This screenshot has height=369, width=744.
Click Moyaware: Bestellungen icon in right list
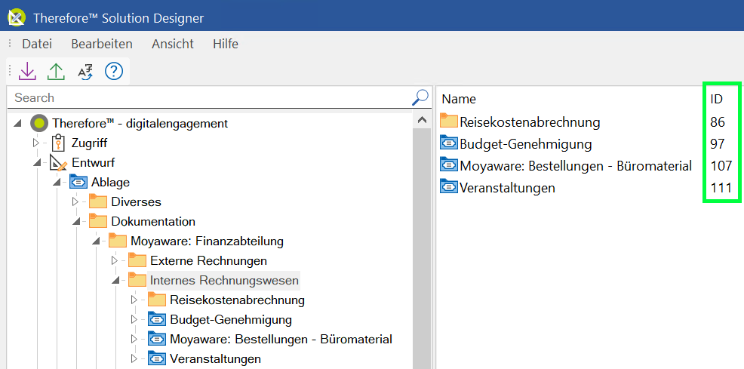449,165
